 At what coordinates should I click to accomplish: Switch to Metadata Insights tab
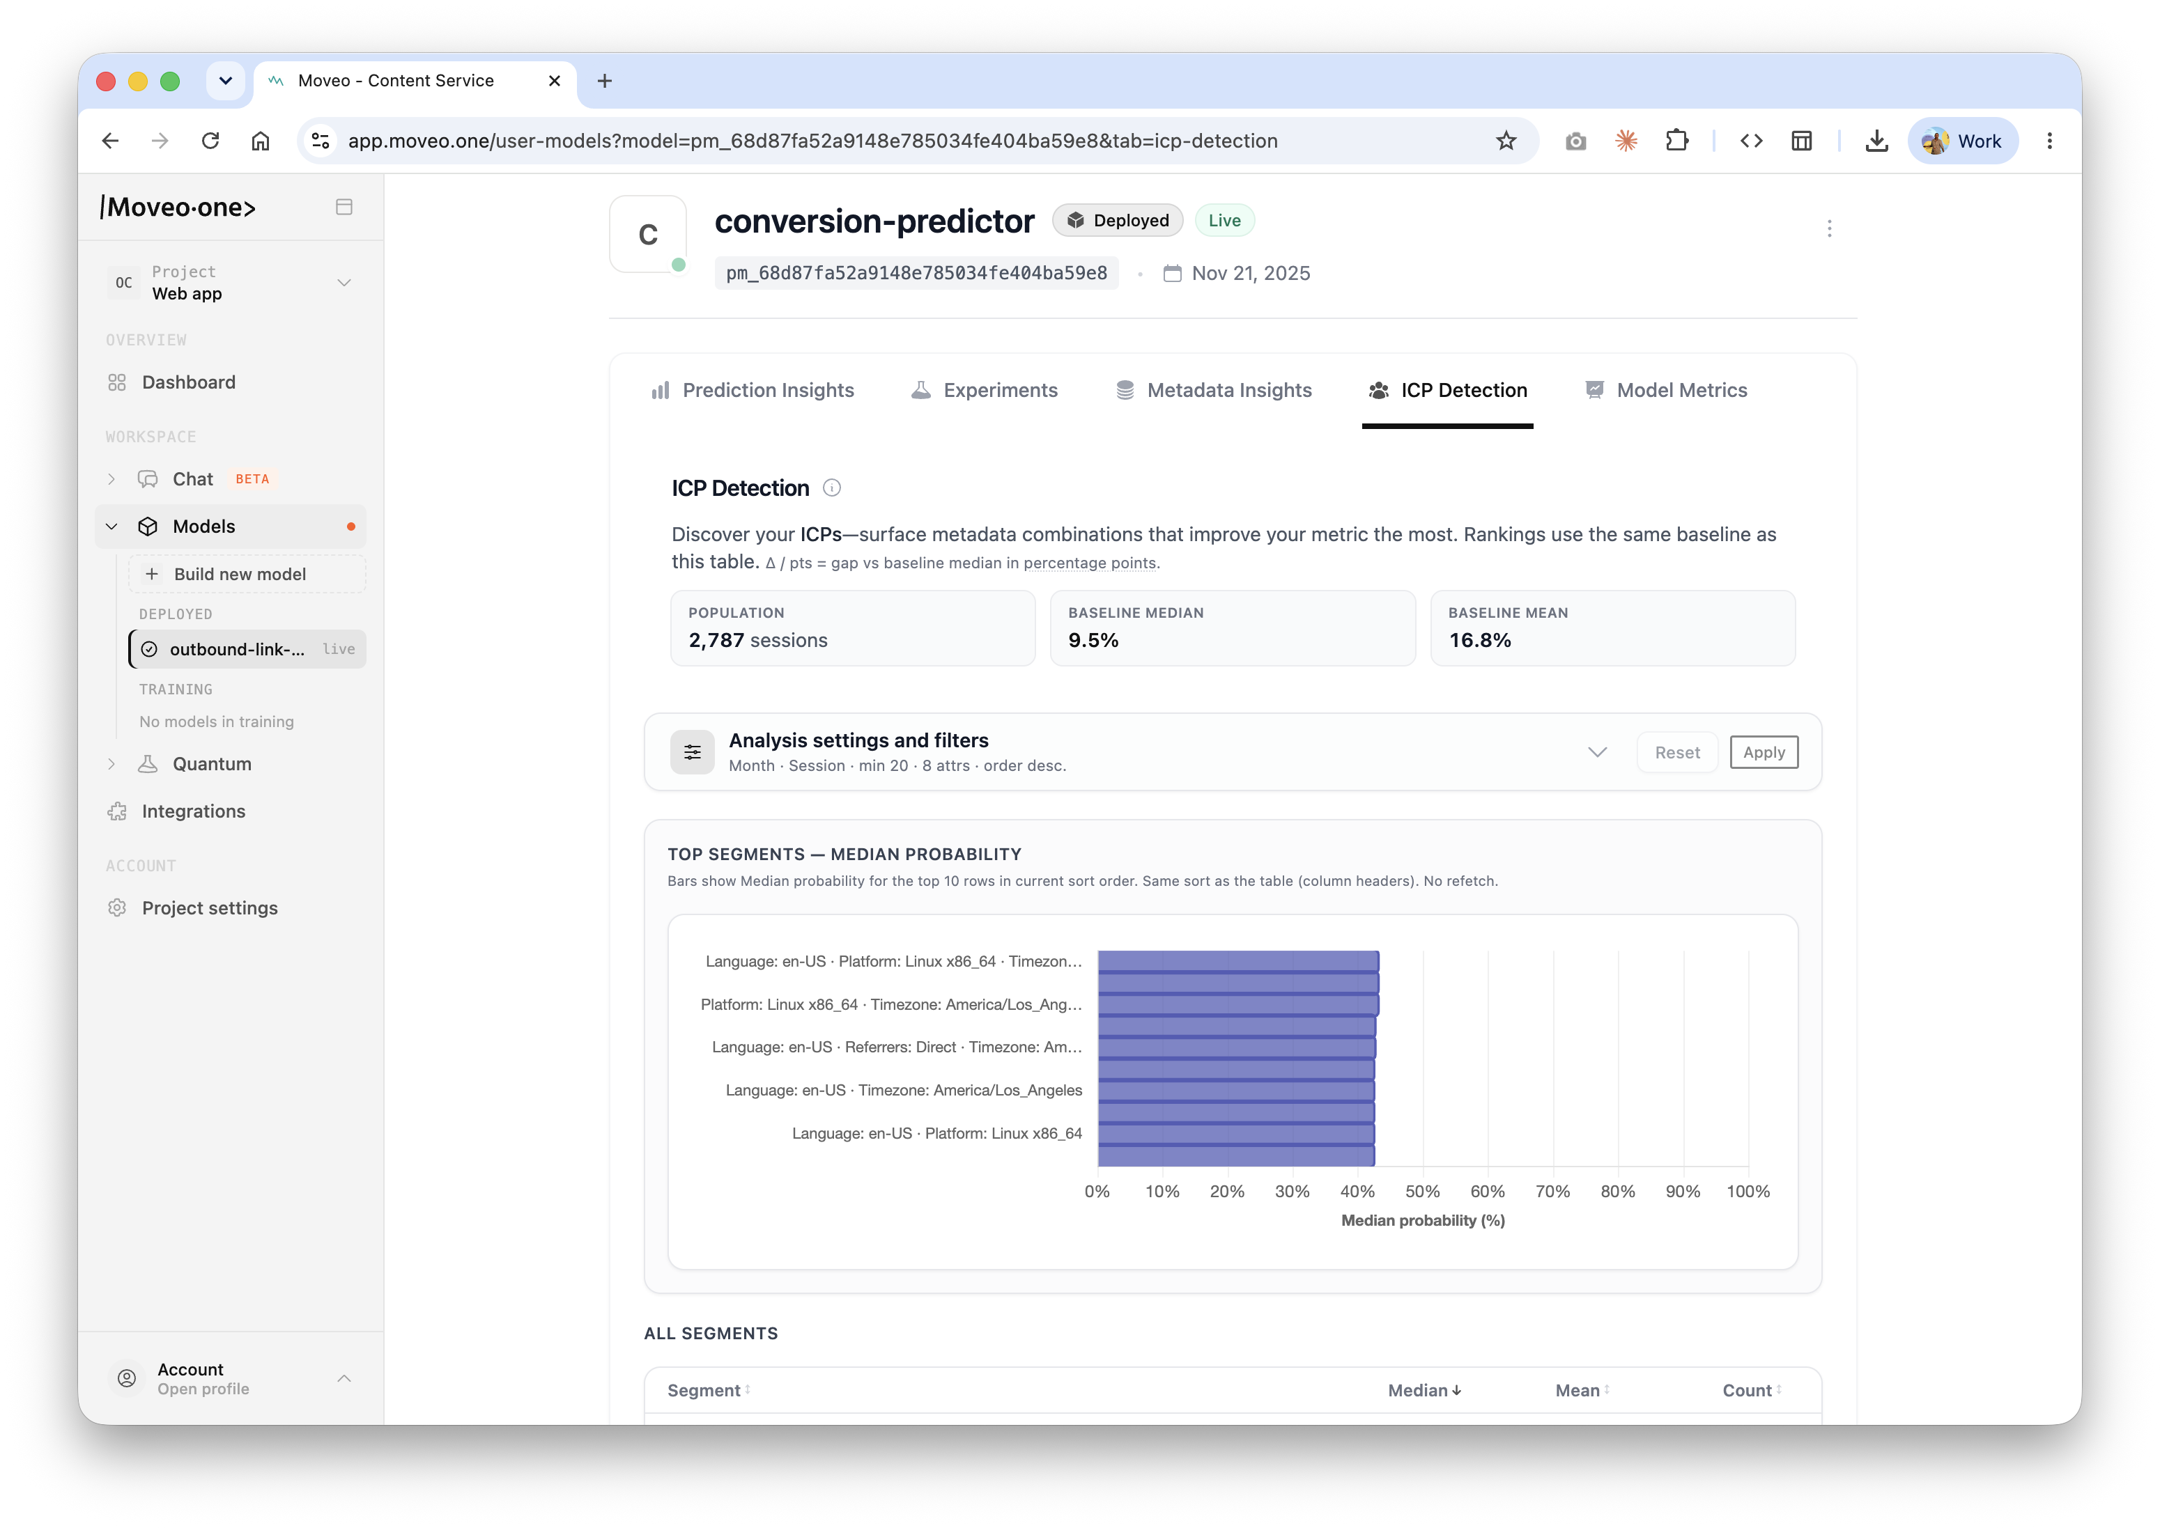coord(1212,391)
